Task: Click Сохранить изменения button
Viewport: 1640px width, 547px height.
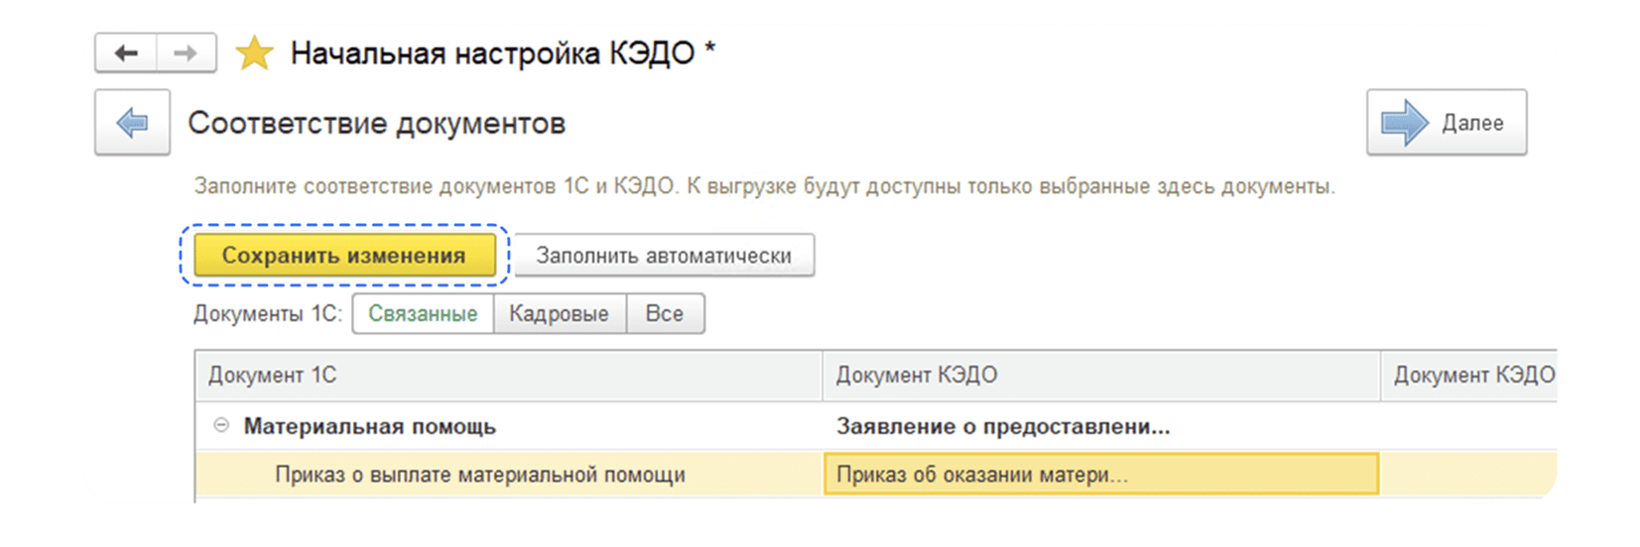Action: [343, 255]
